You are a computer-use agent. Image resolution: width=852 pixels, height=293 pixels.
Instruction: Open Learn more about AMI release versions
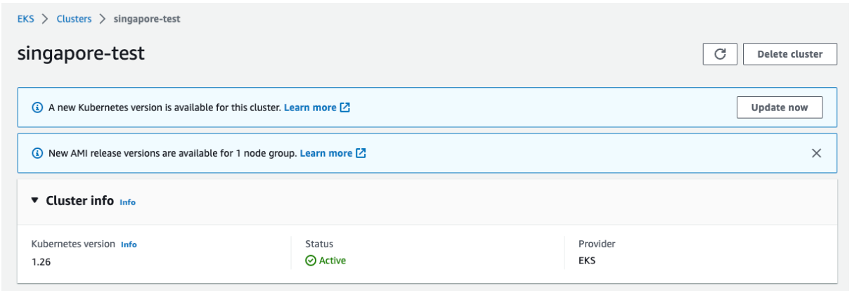[326, 153]
